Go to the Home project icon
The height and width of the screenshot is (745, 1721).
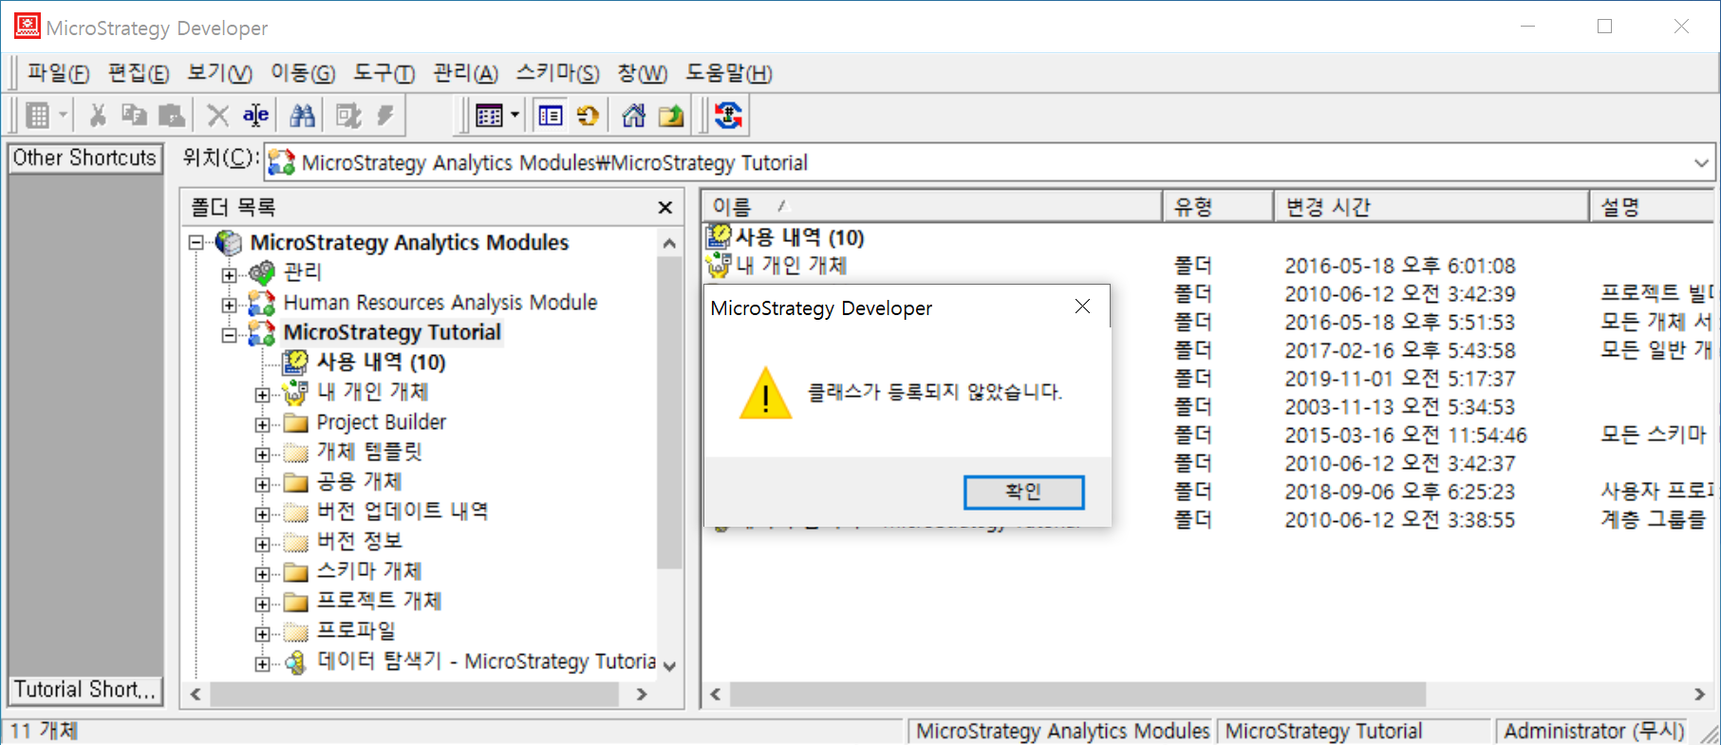pos(633,116)
